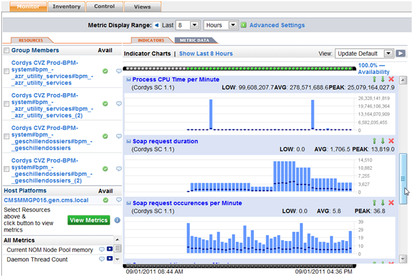Collapse Soap request duration chart
The height and width of the screenshot is (277, 413).
coord(128,141)
